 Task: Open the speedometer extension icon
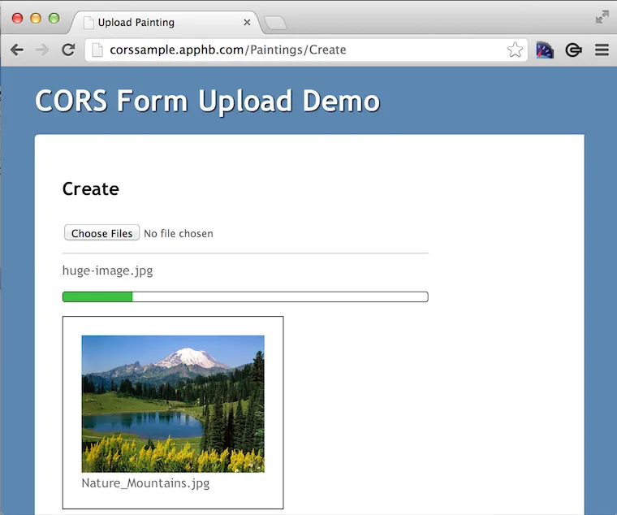545,50
